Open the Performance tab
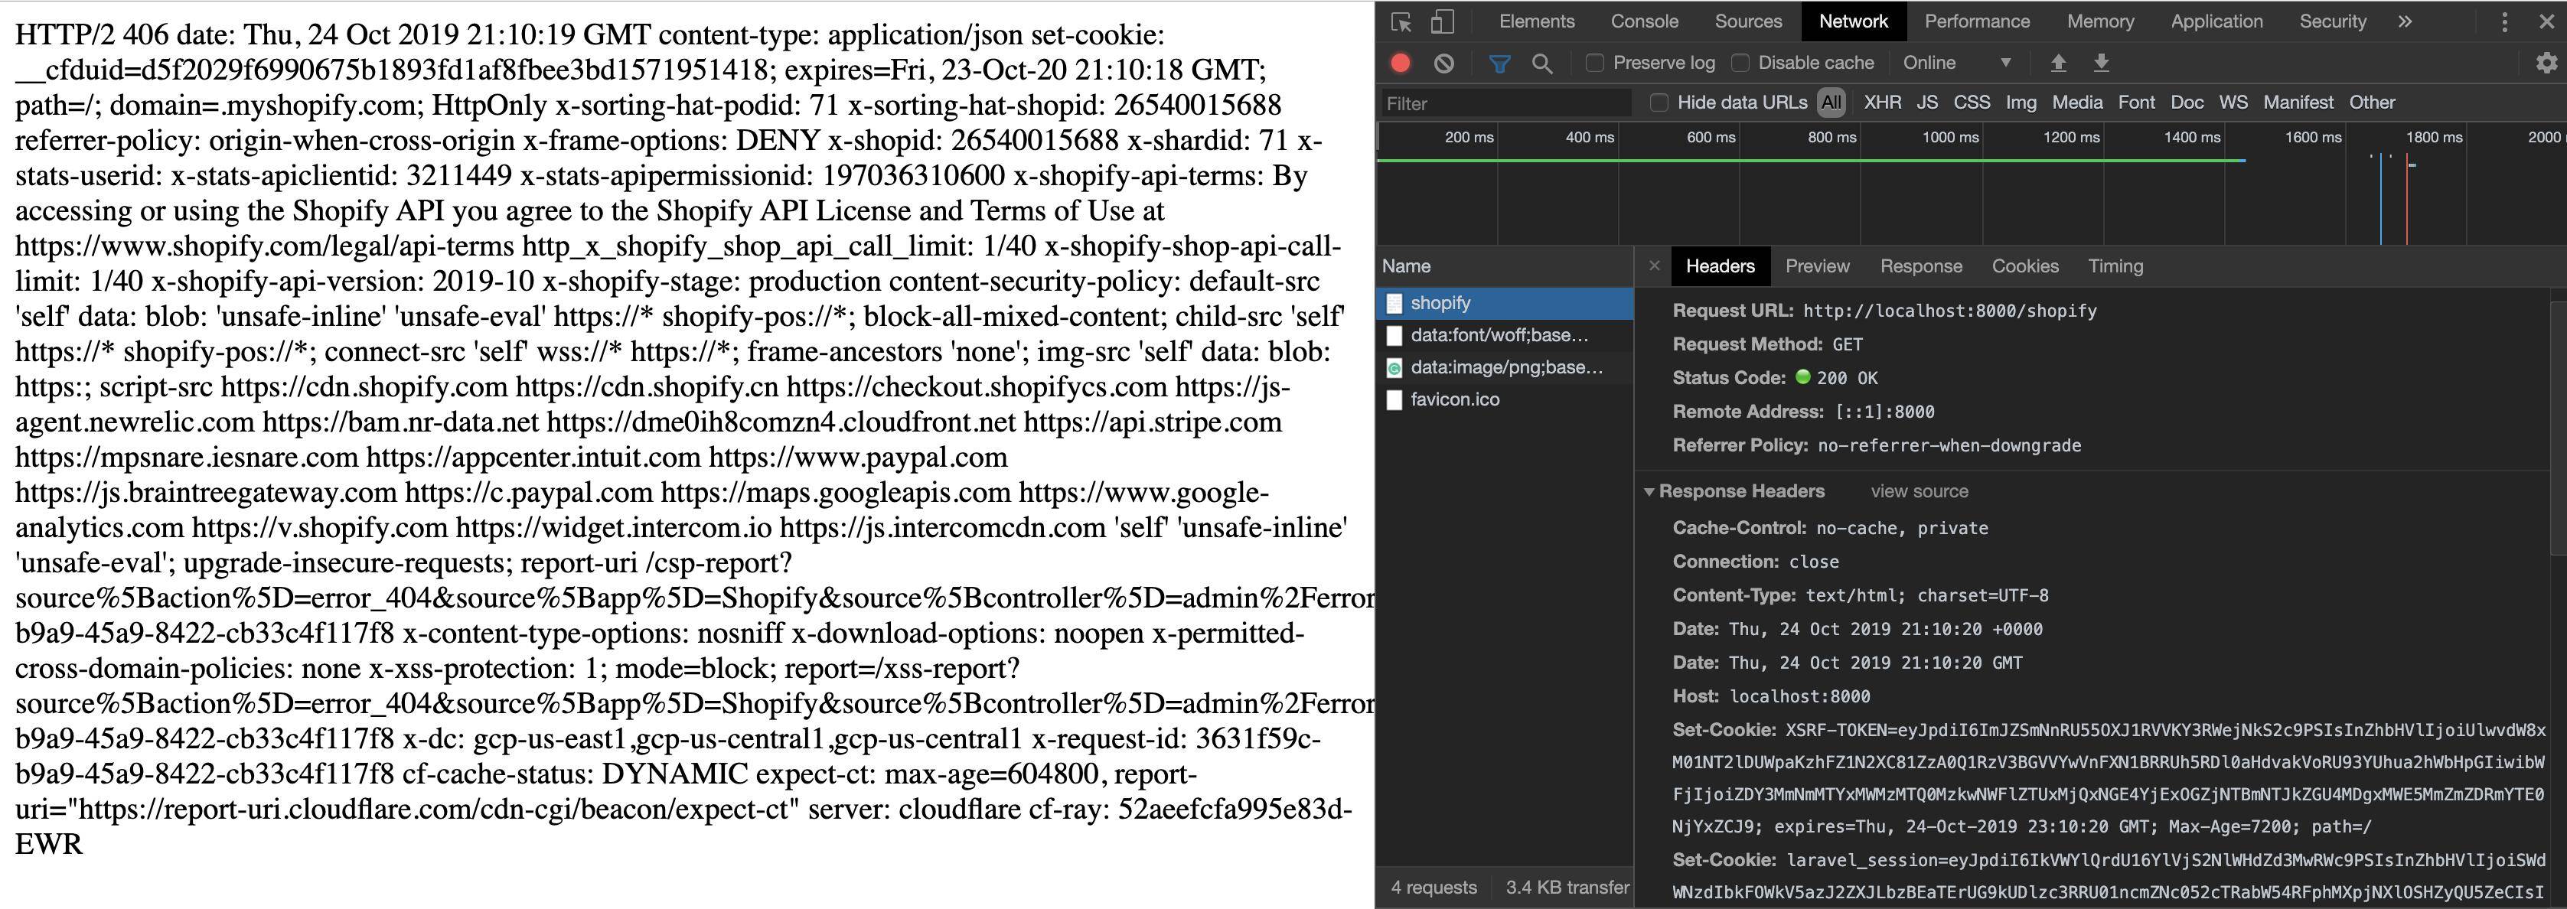 coord(1976,22)
